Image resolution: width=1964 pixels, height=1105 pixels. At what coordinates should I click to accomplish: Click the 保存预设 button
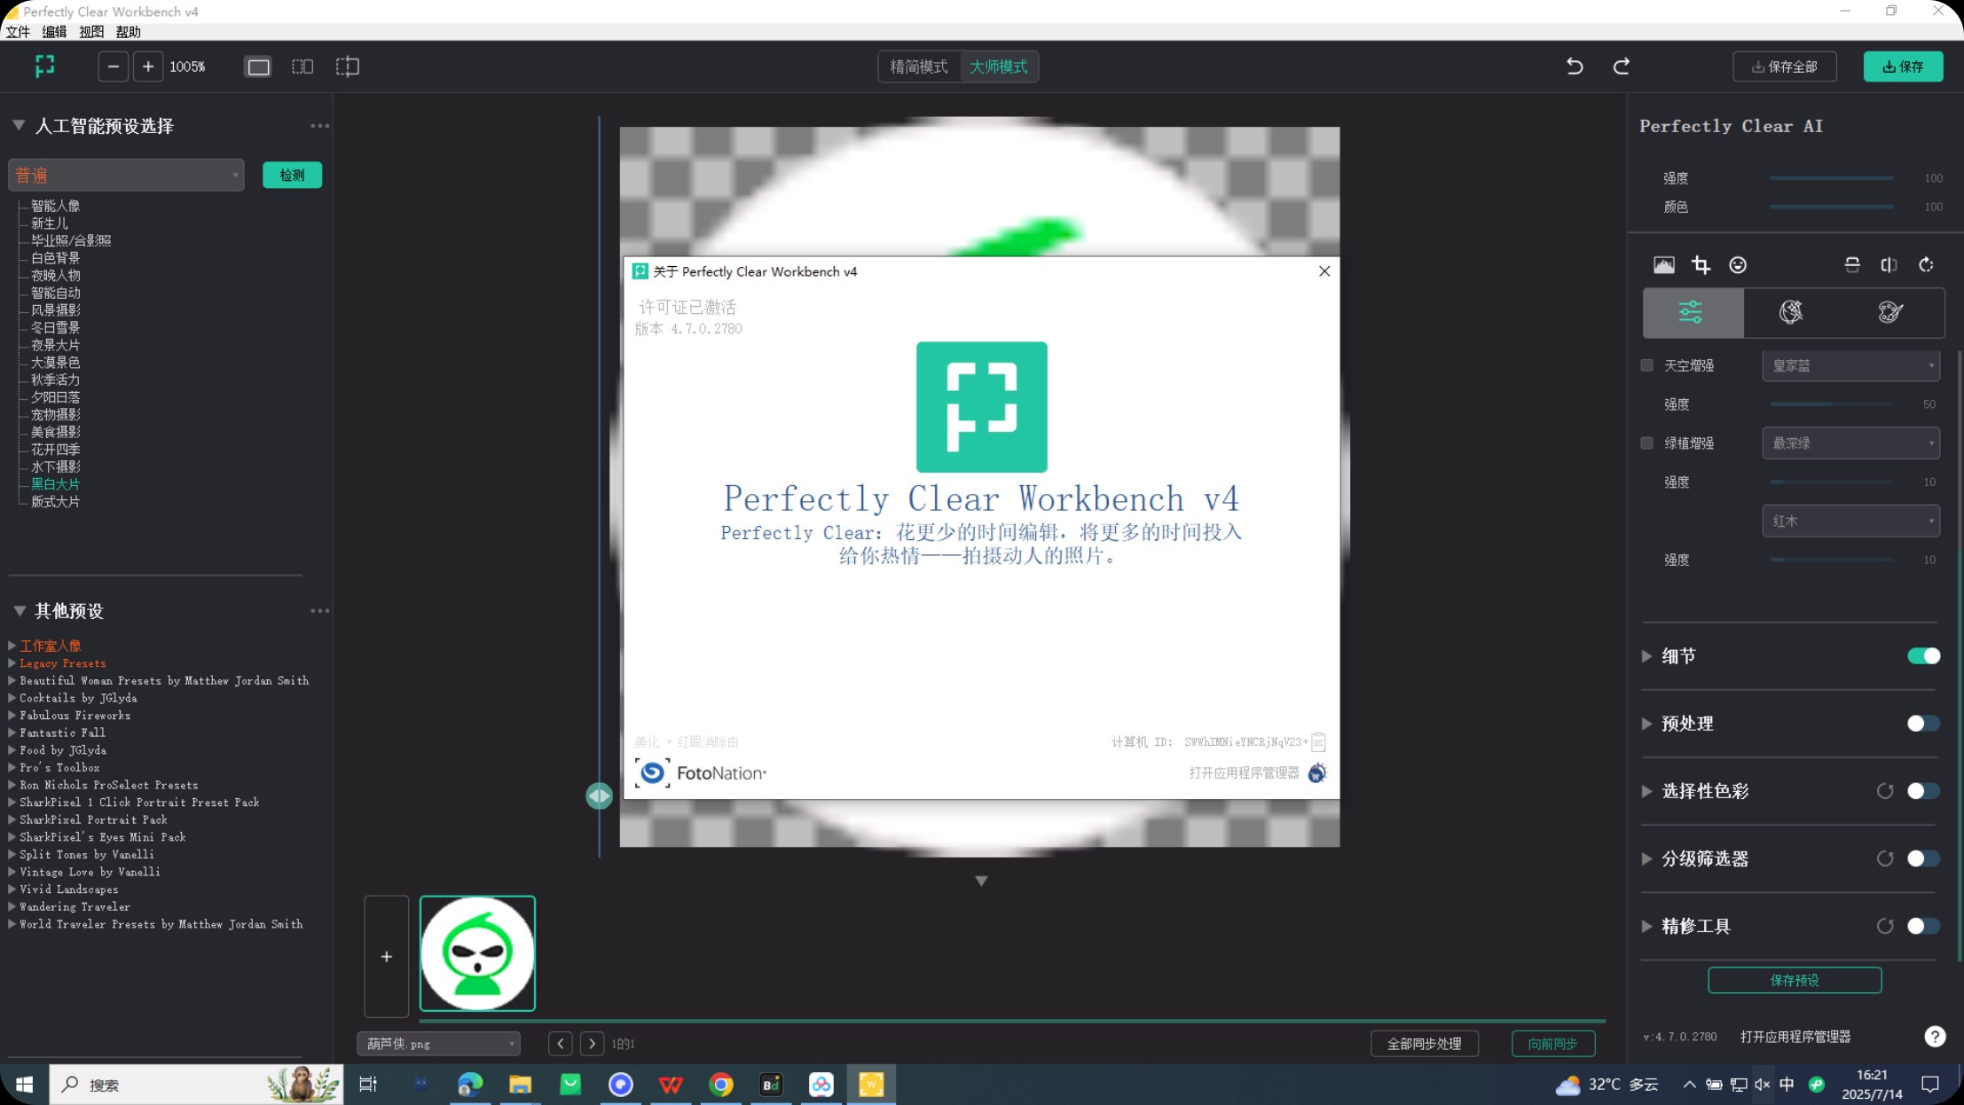[1795, 980]
